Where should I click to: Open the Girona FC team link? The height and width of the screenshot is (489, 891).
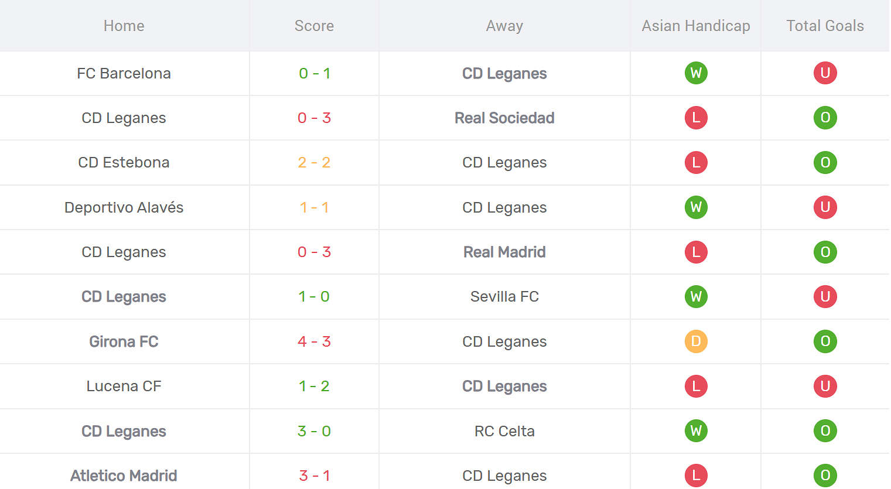[124, 341]
